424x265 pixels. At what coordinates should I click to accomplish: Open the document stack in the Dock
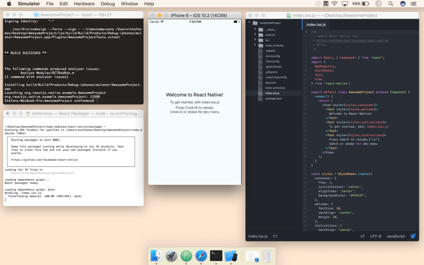(x=253, y=256)
